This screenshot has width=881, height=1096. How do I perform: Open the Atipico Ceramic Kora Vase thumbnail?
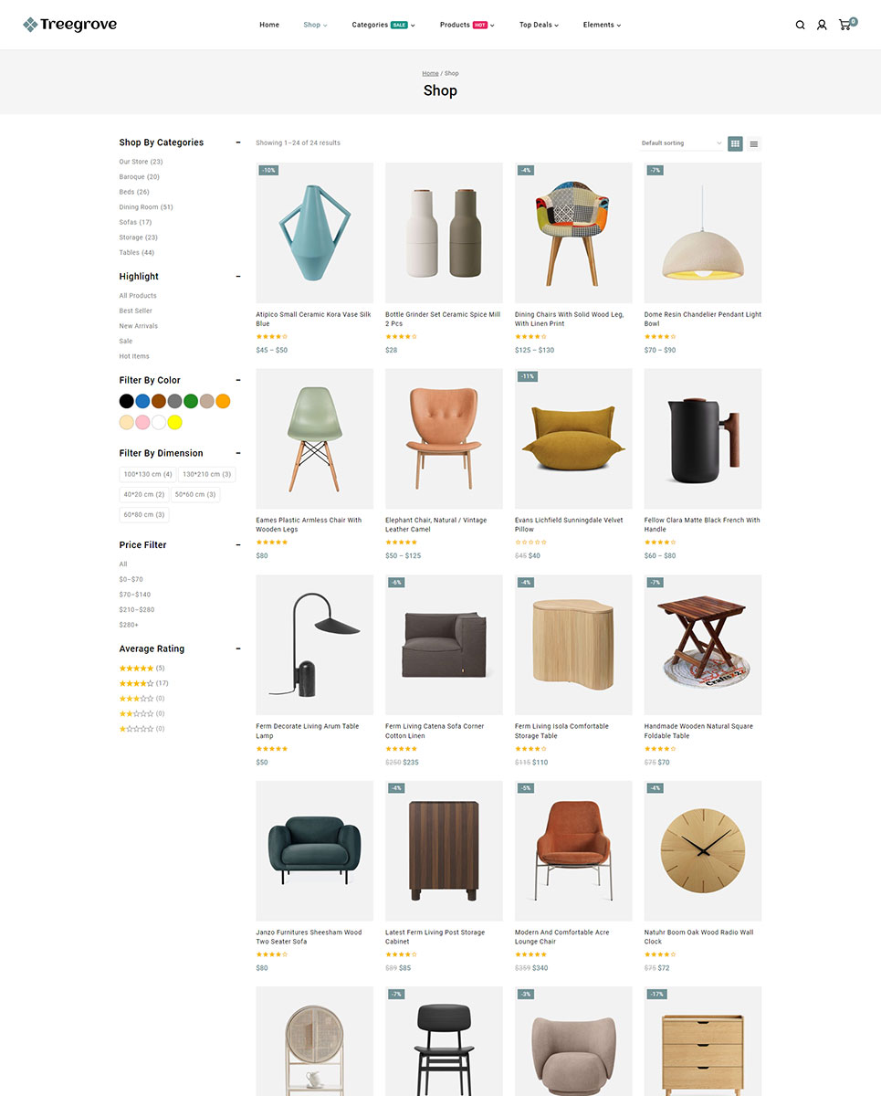[314, 233]
